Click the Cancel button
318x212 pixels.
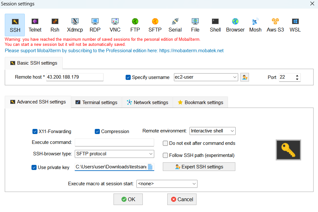182,199
